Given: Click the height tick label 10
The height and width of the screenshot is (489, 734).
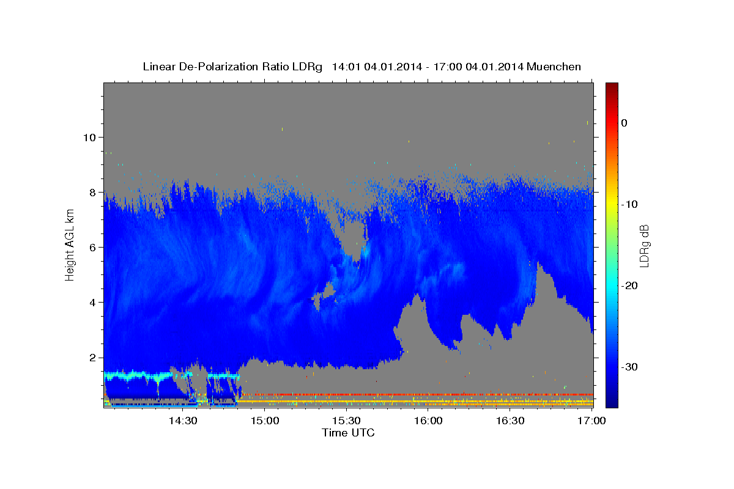Looking at the screenshot, I should pos(91,137).
